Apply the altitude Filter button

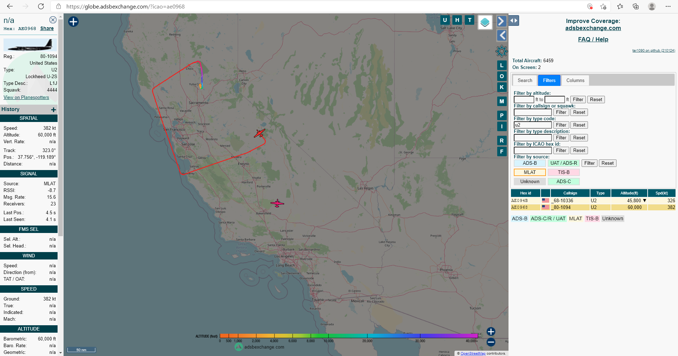[x=578, y=100]
